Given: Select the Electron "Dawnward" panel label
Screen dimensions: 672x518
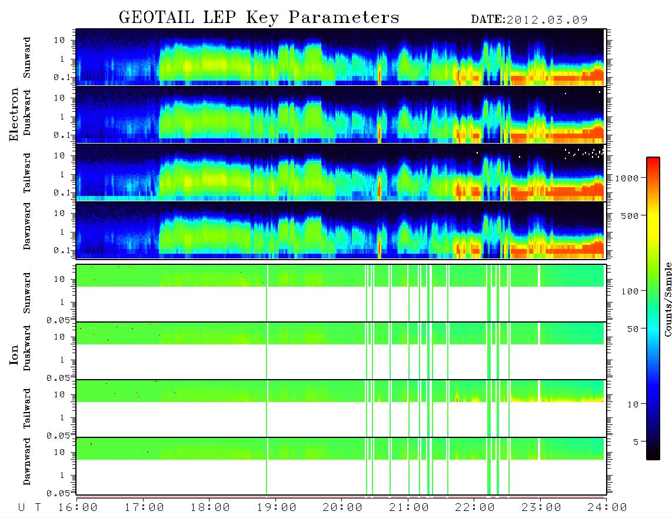Looking at the screenshot, I should pos(27,226).
